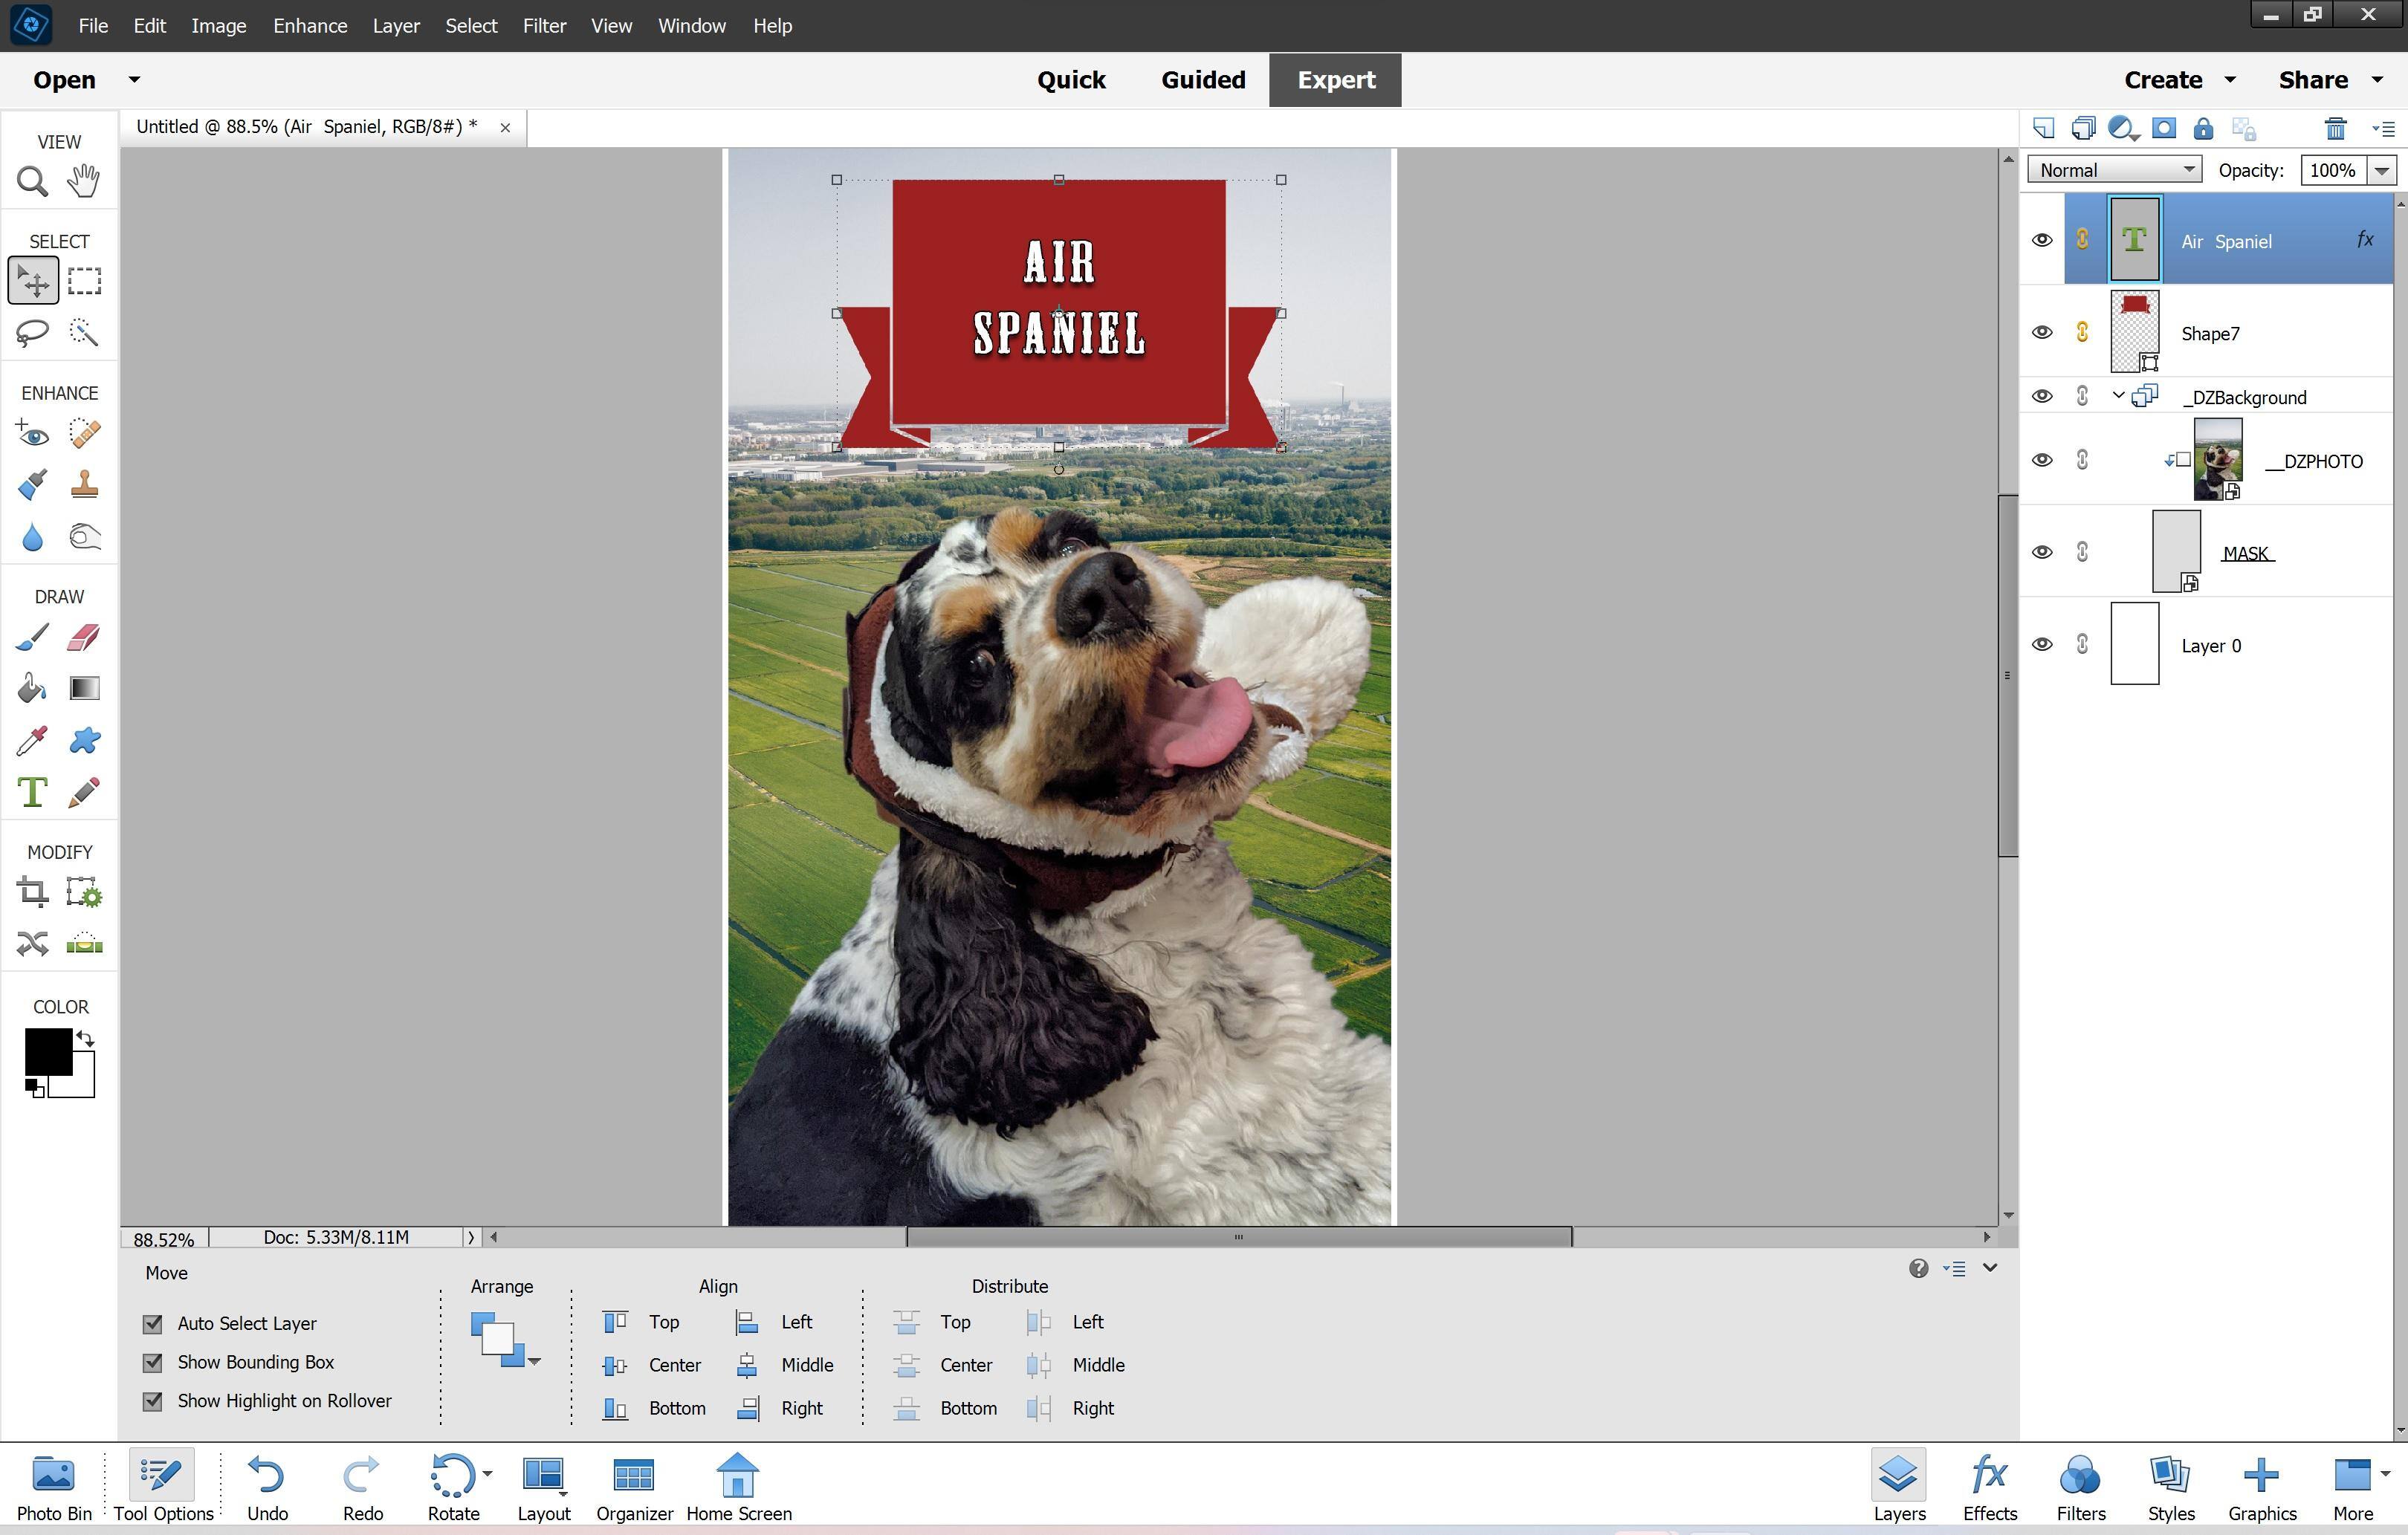Image resolution: width=2408 pixels, height=1535 pixels.
Task: Toggle Show Highlight on Rollover checkbox
Action: point(153,1401)
